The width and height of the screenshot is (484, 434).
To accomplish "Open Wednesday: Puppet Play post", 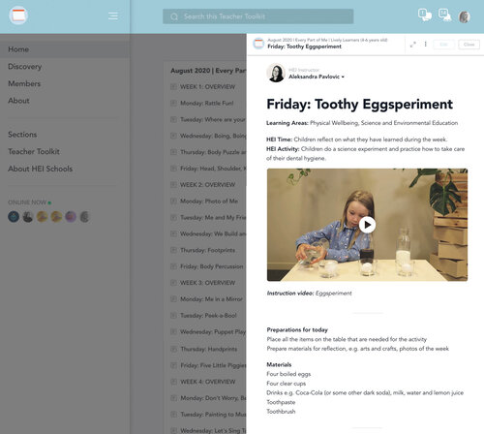I will coord(213,331).
